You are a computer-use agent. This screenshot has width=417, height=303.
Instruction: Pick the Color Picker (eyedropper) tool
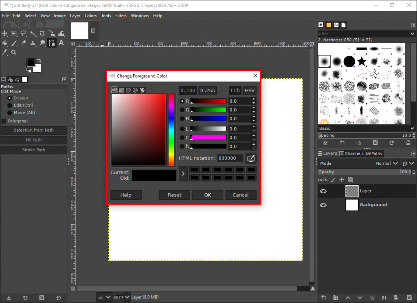(x=4, y=52)
